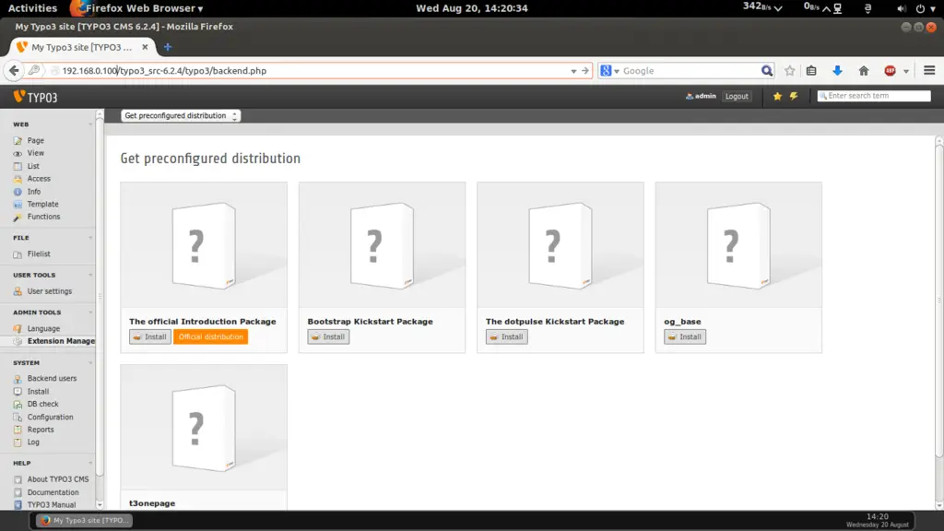Open the Firefox downloads arrow icon
Viewport: 944px width, 531px height.
coord(837,71)
